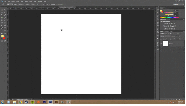Image resolution: width=186 pixels, height=106 pixels.
Task: Select the Clone Stamp tool
Action: click(x=2, y=20)
